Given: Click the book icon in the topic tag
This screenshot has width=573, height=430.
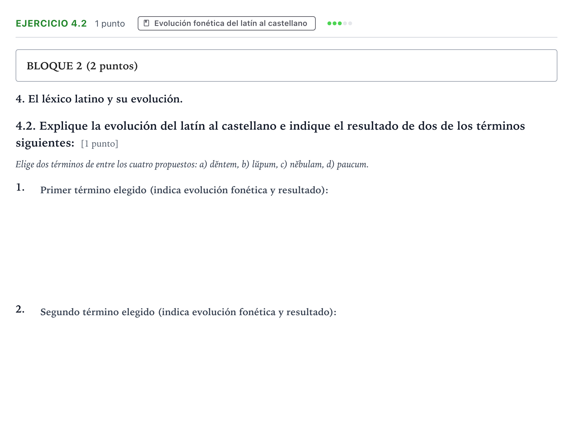Looking at the screenshot, I should tap(146, 23).
